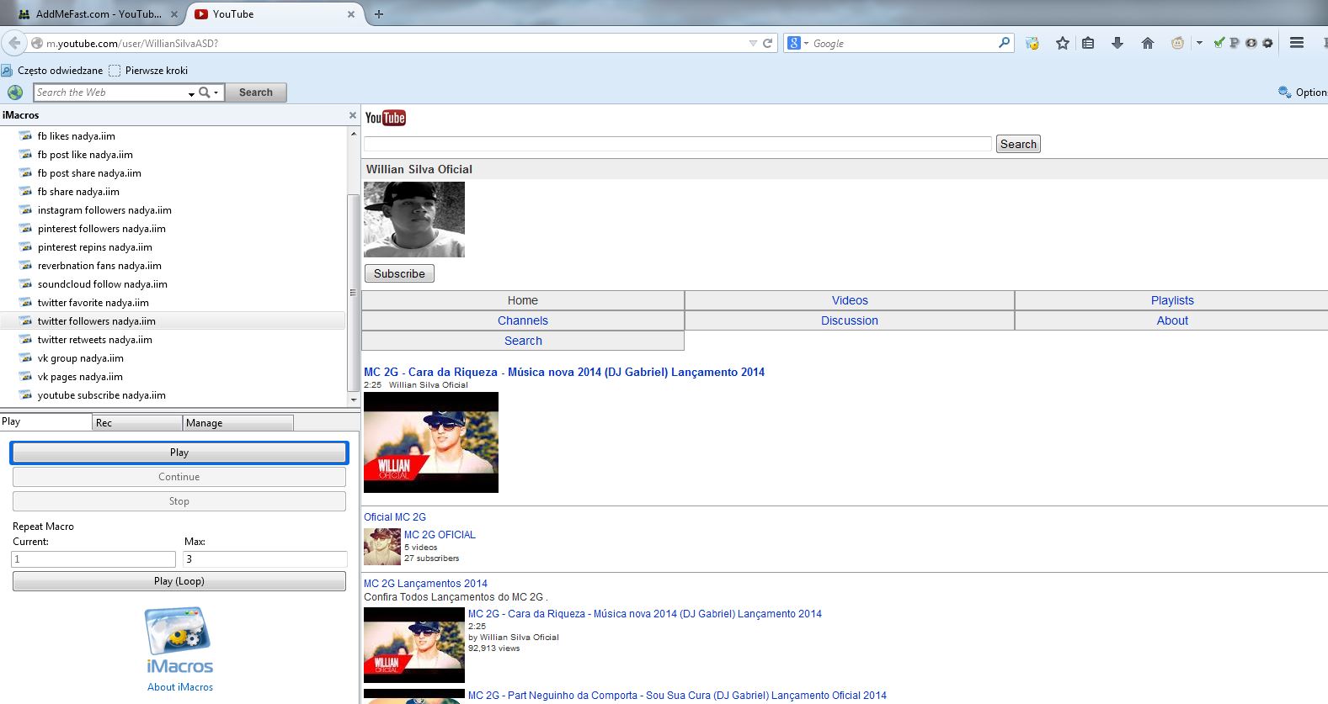Open the Google search engine dropdown

(797, 43)
